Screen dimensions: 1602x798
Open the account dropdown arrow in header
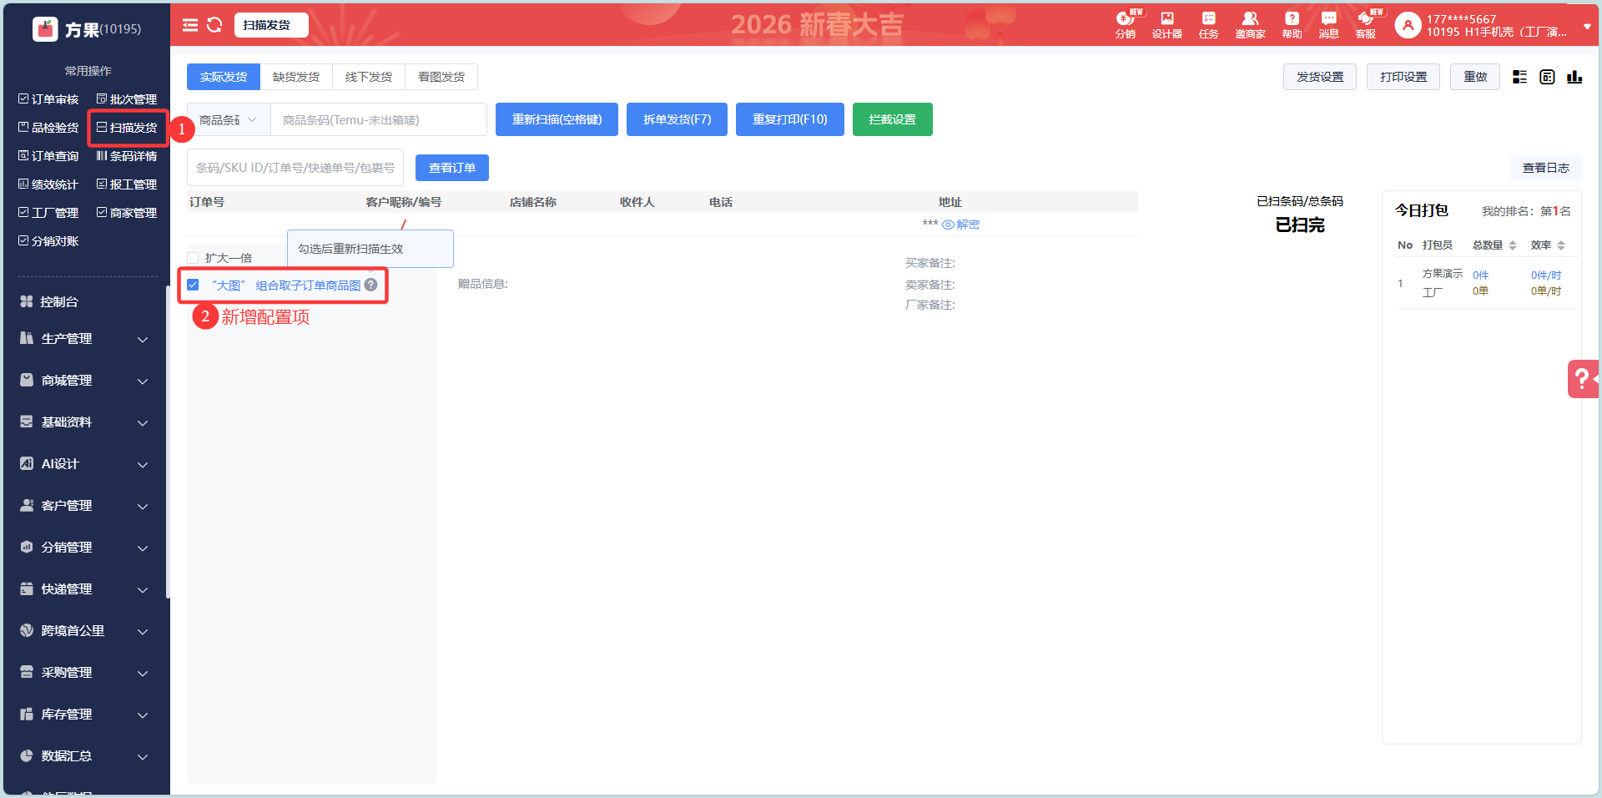coord(1587,26)
